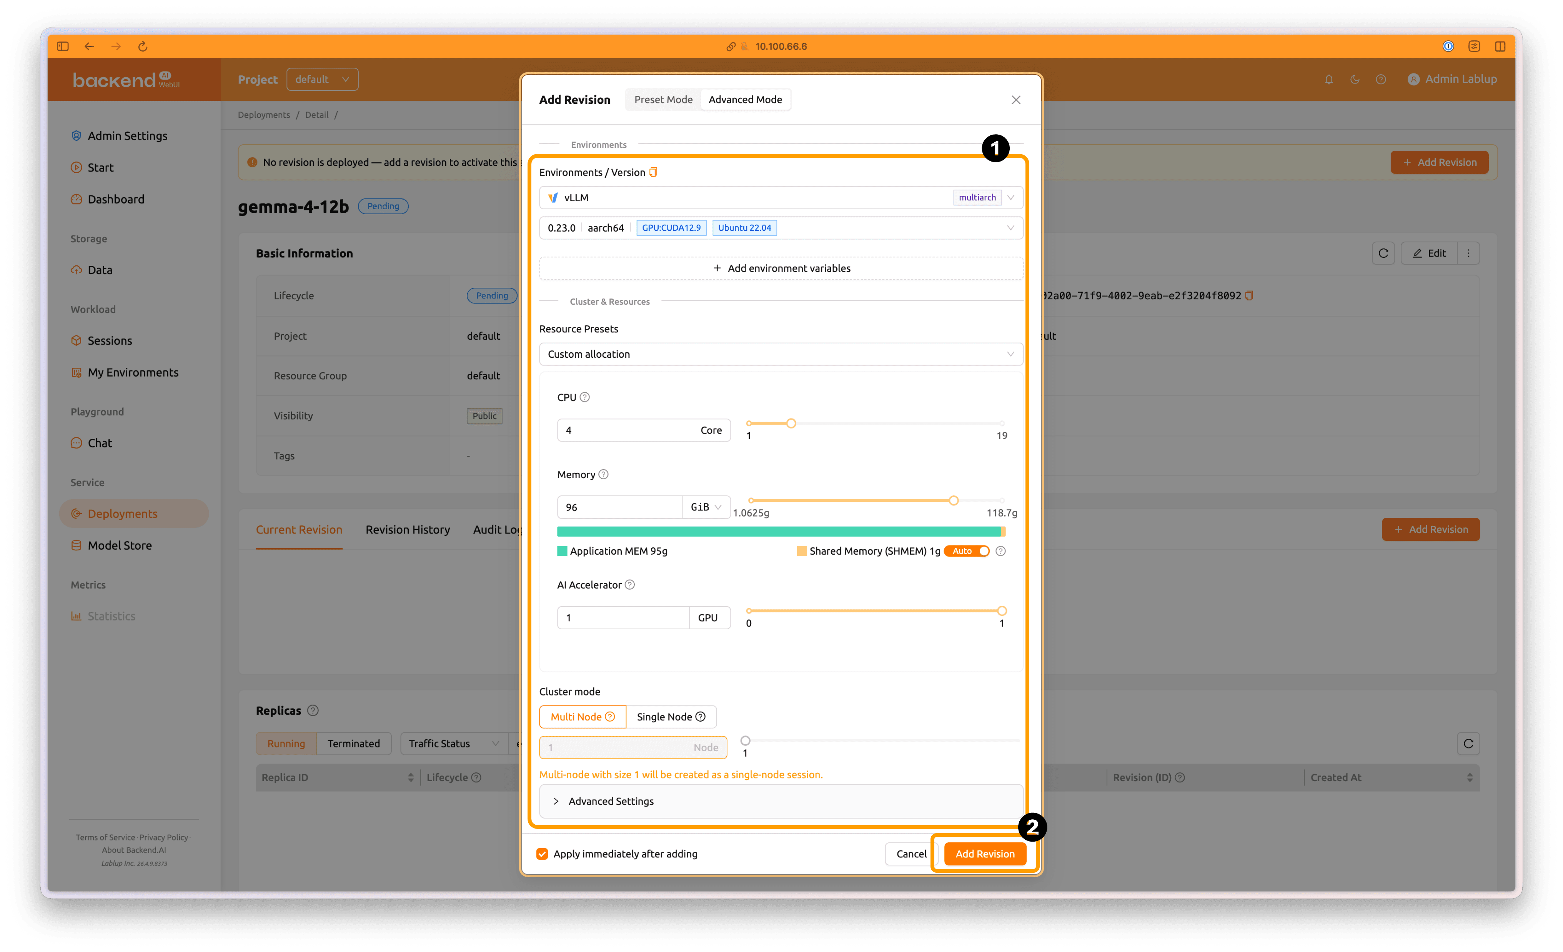Open the Shared Memory help icon
Screen dimensions: 1563x952
1000,551
